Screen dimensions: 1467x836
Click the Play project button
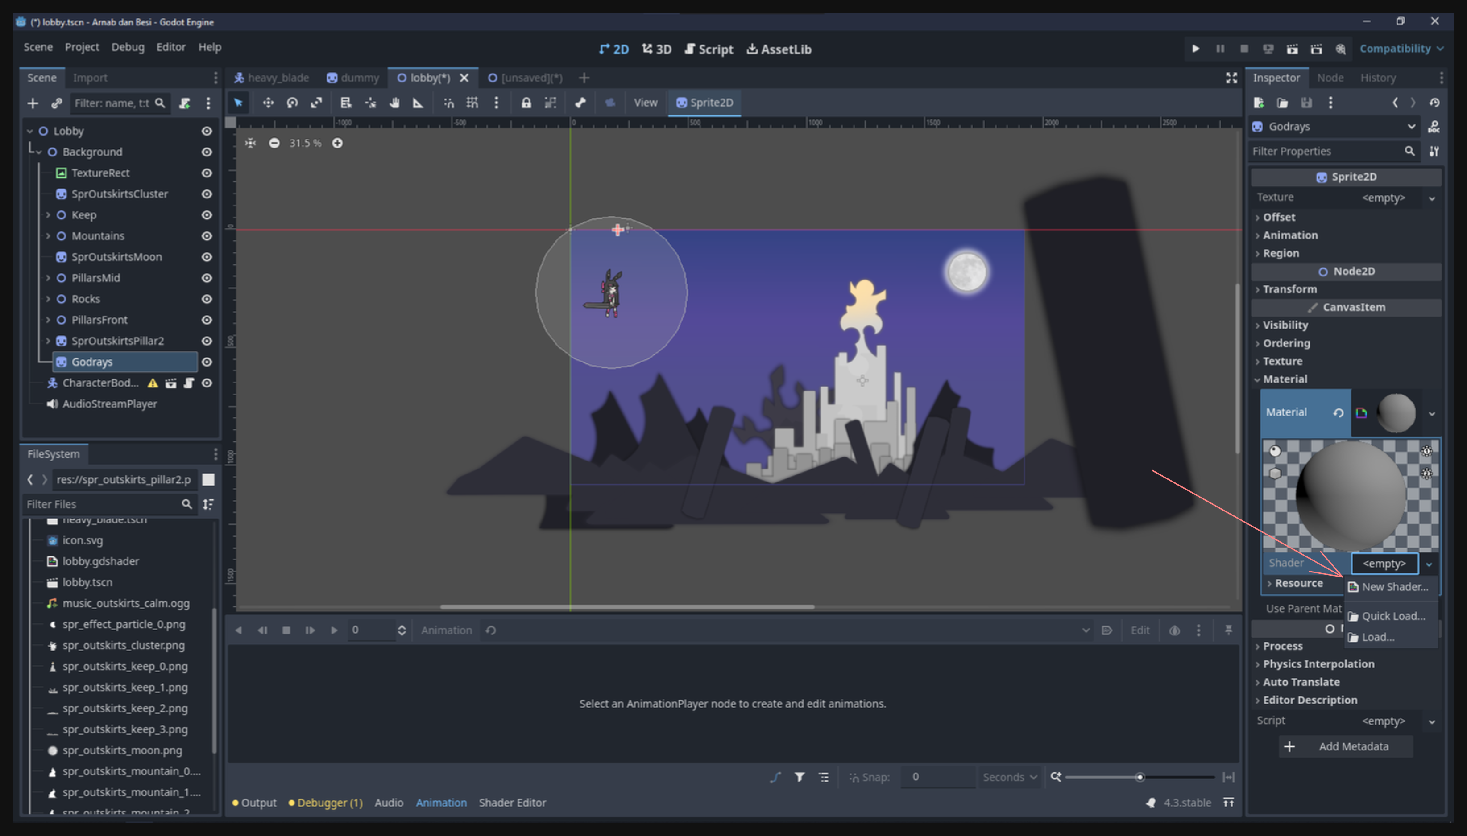[1195, 49]
